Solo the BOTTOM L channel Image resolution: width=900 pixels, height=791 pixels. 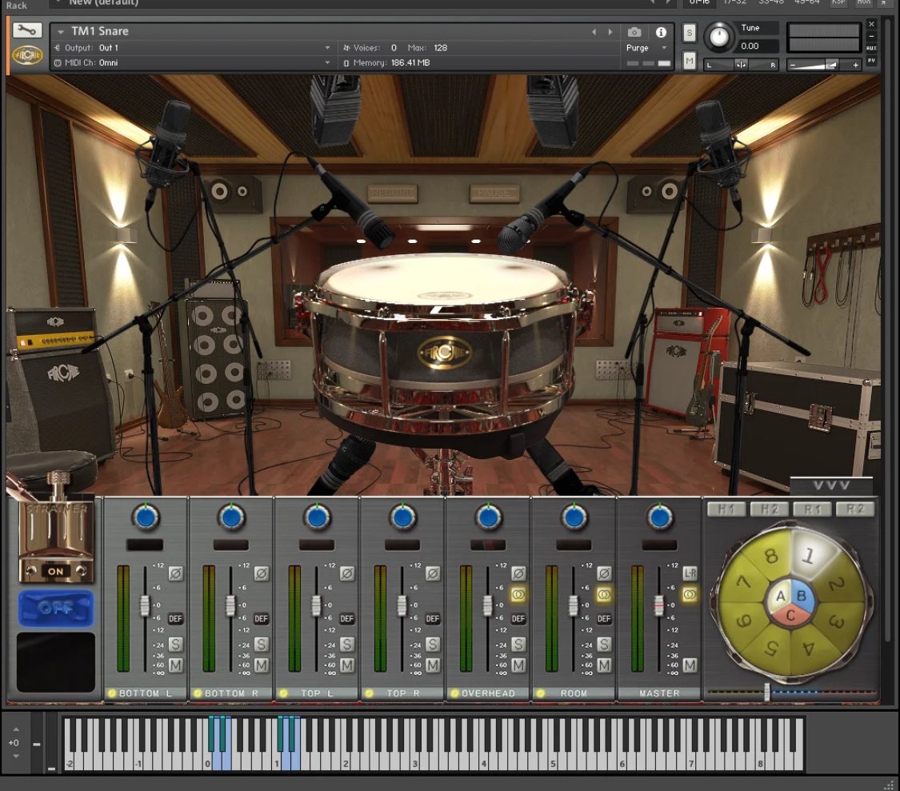pos(176,645)
